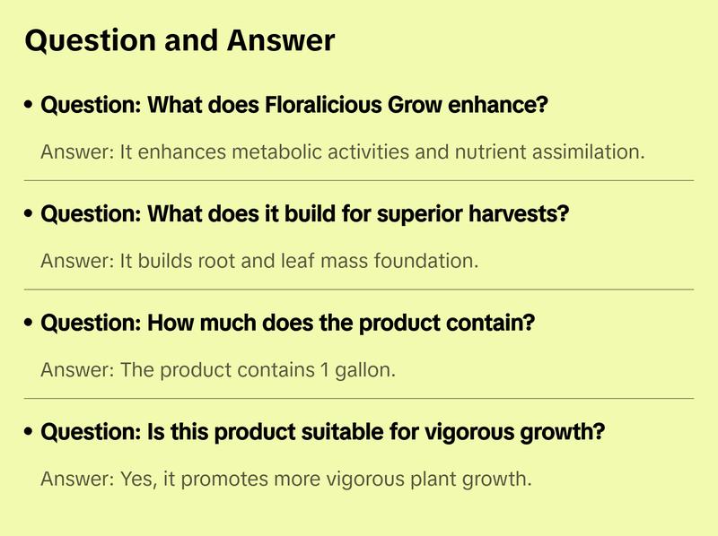Select the question about what Floralicious Grow enhances
718x536 pixels.
(x=294, y=106)
